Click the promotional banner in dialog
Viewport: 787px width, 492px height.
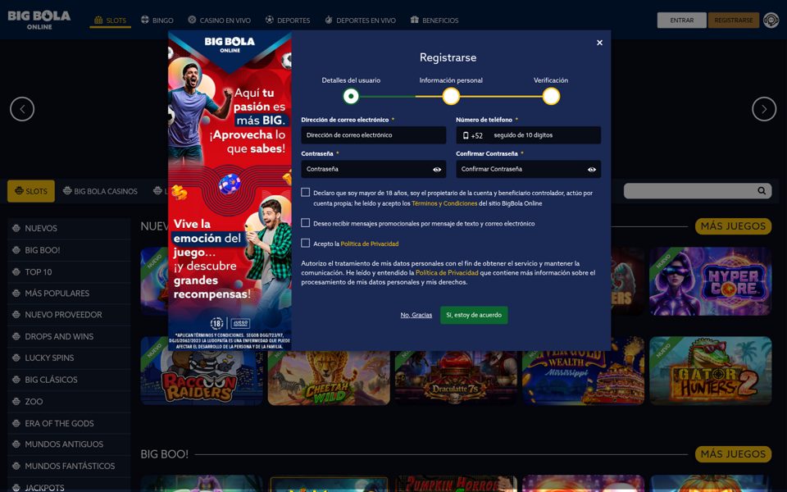click(x=230, y=191)
